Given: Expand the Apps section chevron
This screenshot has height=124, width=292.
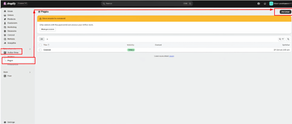Looking at the screenshot, I should point(30,72).
